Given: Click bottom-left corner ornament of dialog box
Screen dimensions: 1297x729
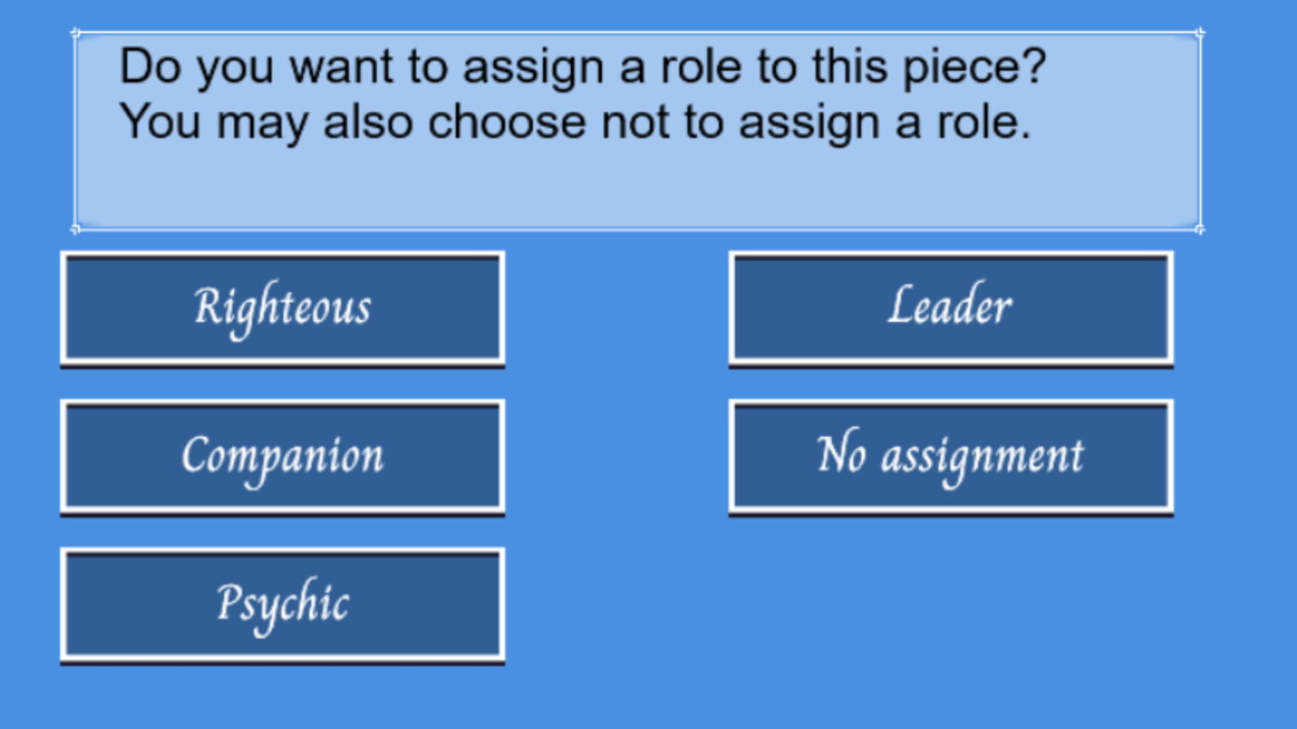Looking at the screenshot, I should point(76,229).
